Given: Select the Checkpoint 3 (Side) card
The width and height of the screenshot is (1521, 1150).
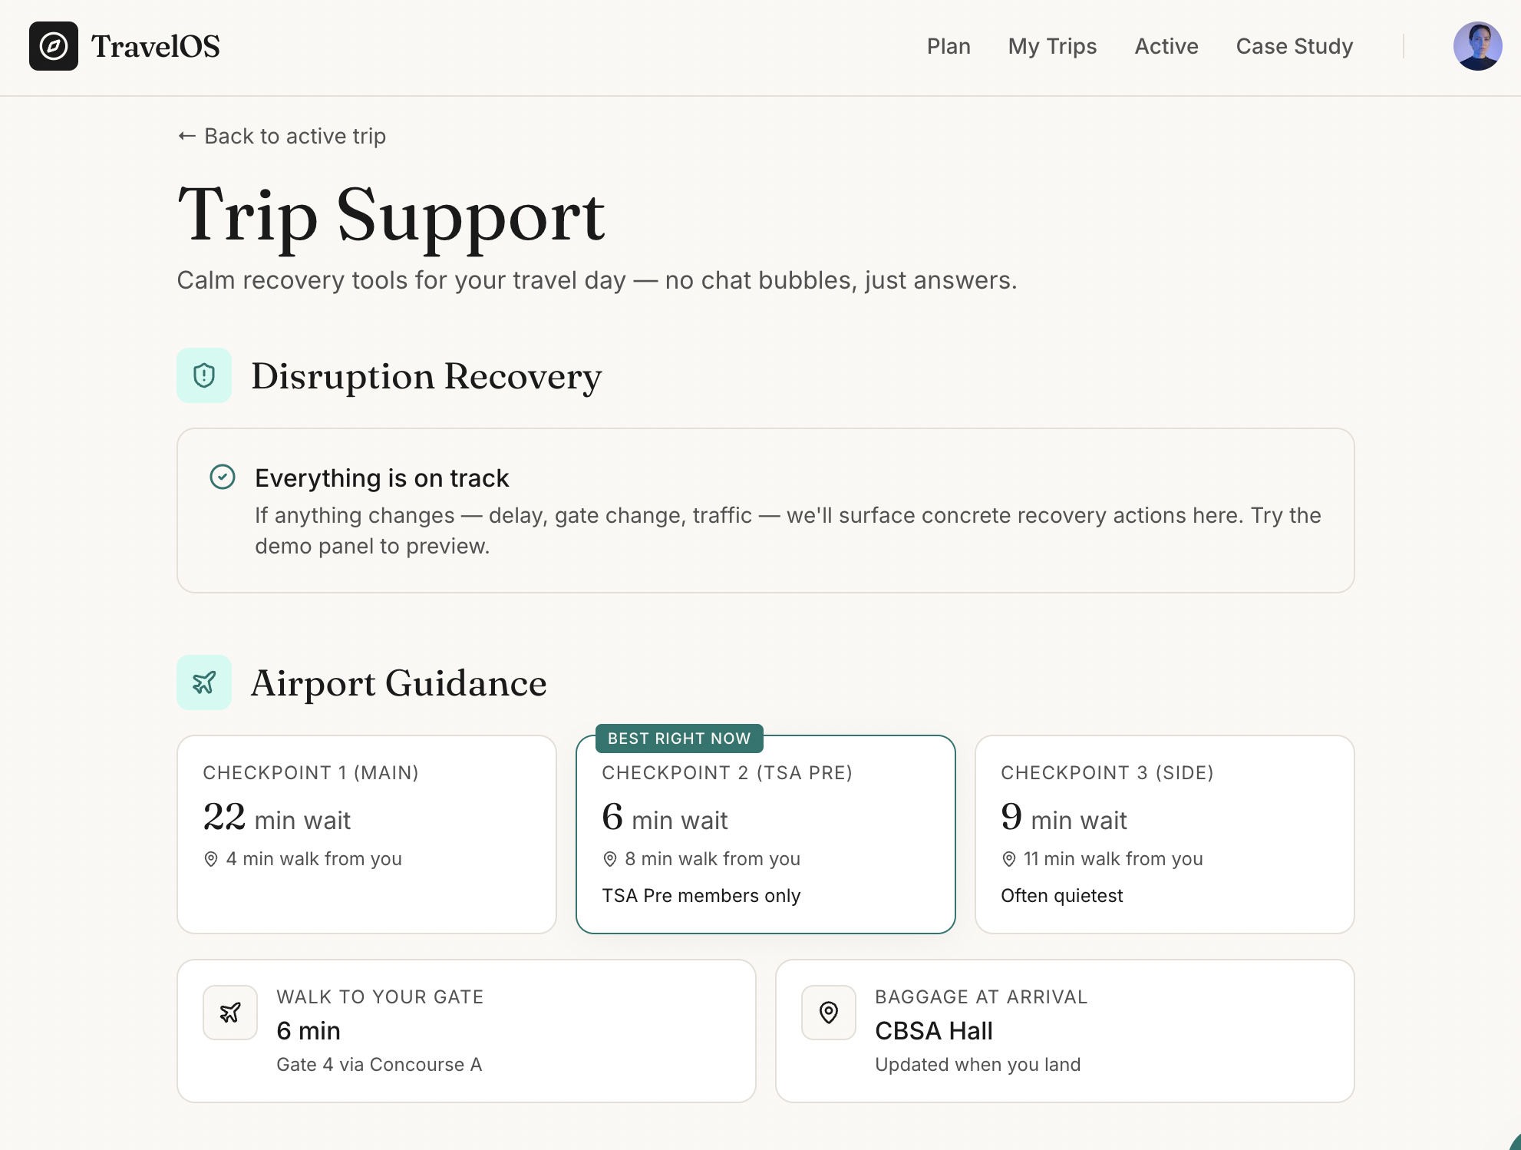Looking at the screenshot, I should pyautogui.click(x=1165, y=834).
